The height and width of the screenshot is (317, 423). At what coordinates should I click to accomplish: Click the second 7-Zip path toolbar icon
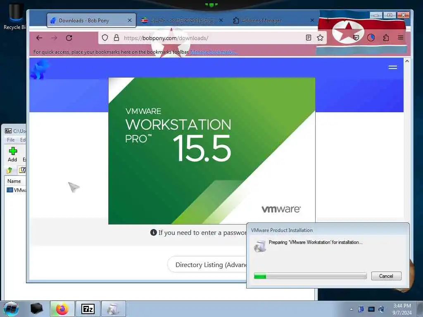[x=22, y=170]
